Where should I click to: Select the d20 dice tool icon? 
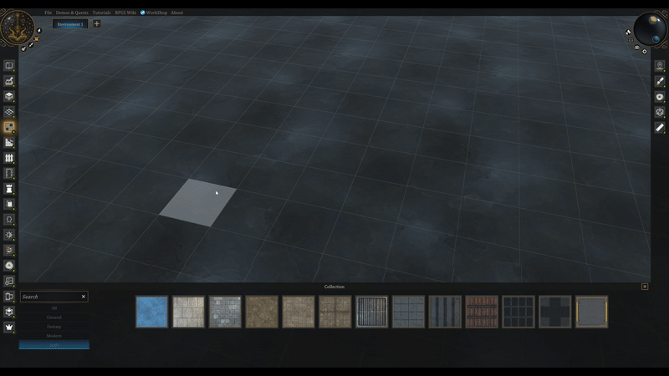(x=9, y=312)
